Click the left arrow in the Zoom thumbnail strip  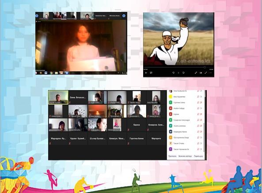(37, 16)
